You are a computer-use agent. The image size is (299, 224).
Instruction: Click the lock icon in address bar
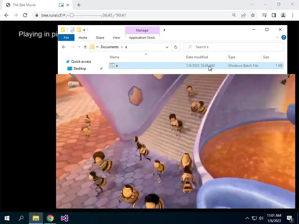37,15
